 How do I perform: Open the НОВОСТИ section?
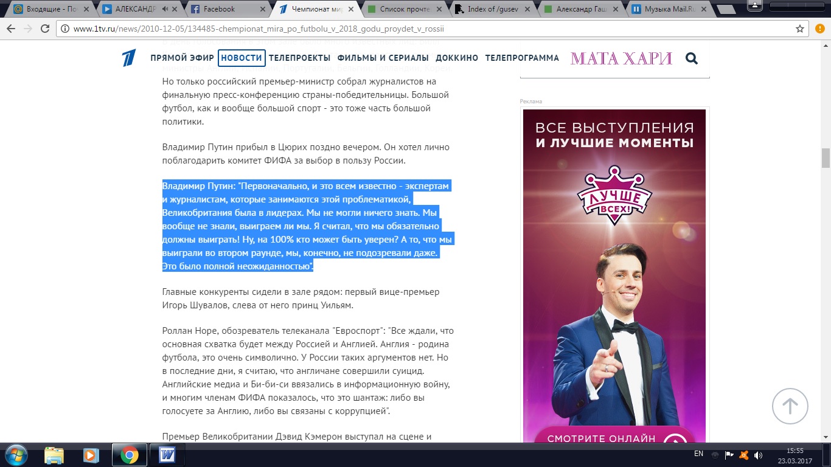point(242,58)
